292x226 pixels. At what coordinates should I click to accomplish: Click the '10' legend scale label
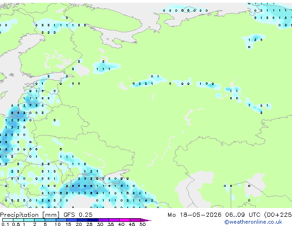click(x=58, y=224)
